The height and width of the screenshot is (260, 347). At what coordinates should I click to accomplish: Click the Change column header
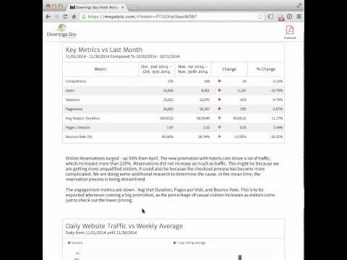[x=229, y=69]
